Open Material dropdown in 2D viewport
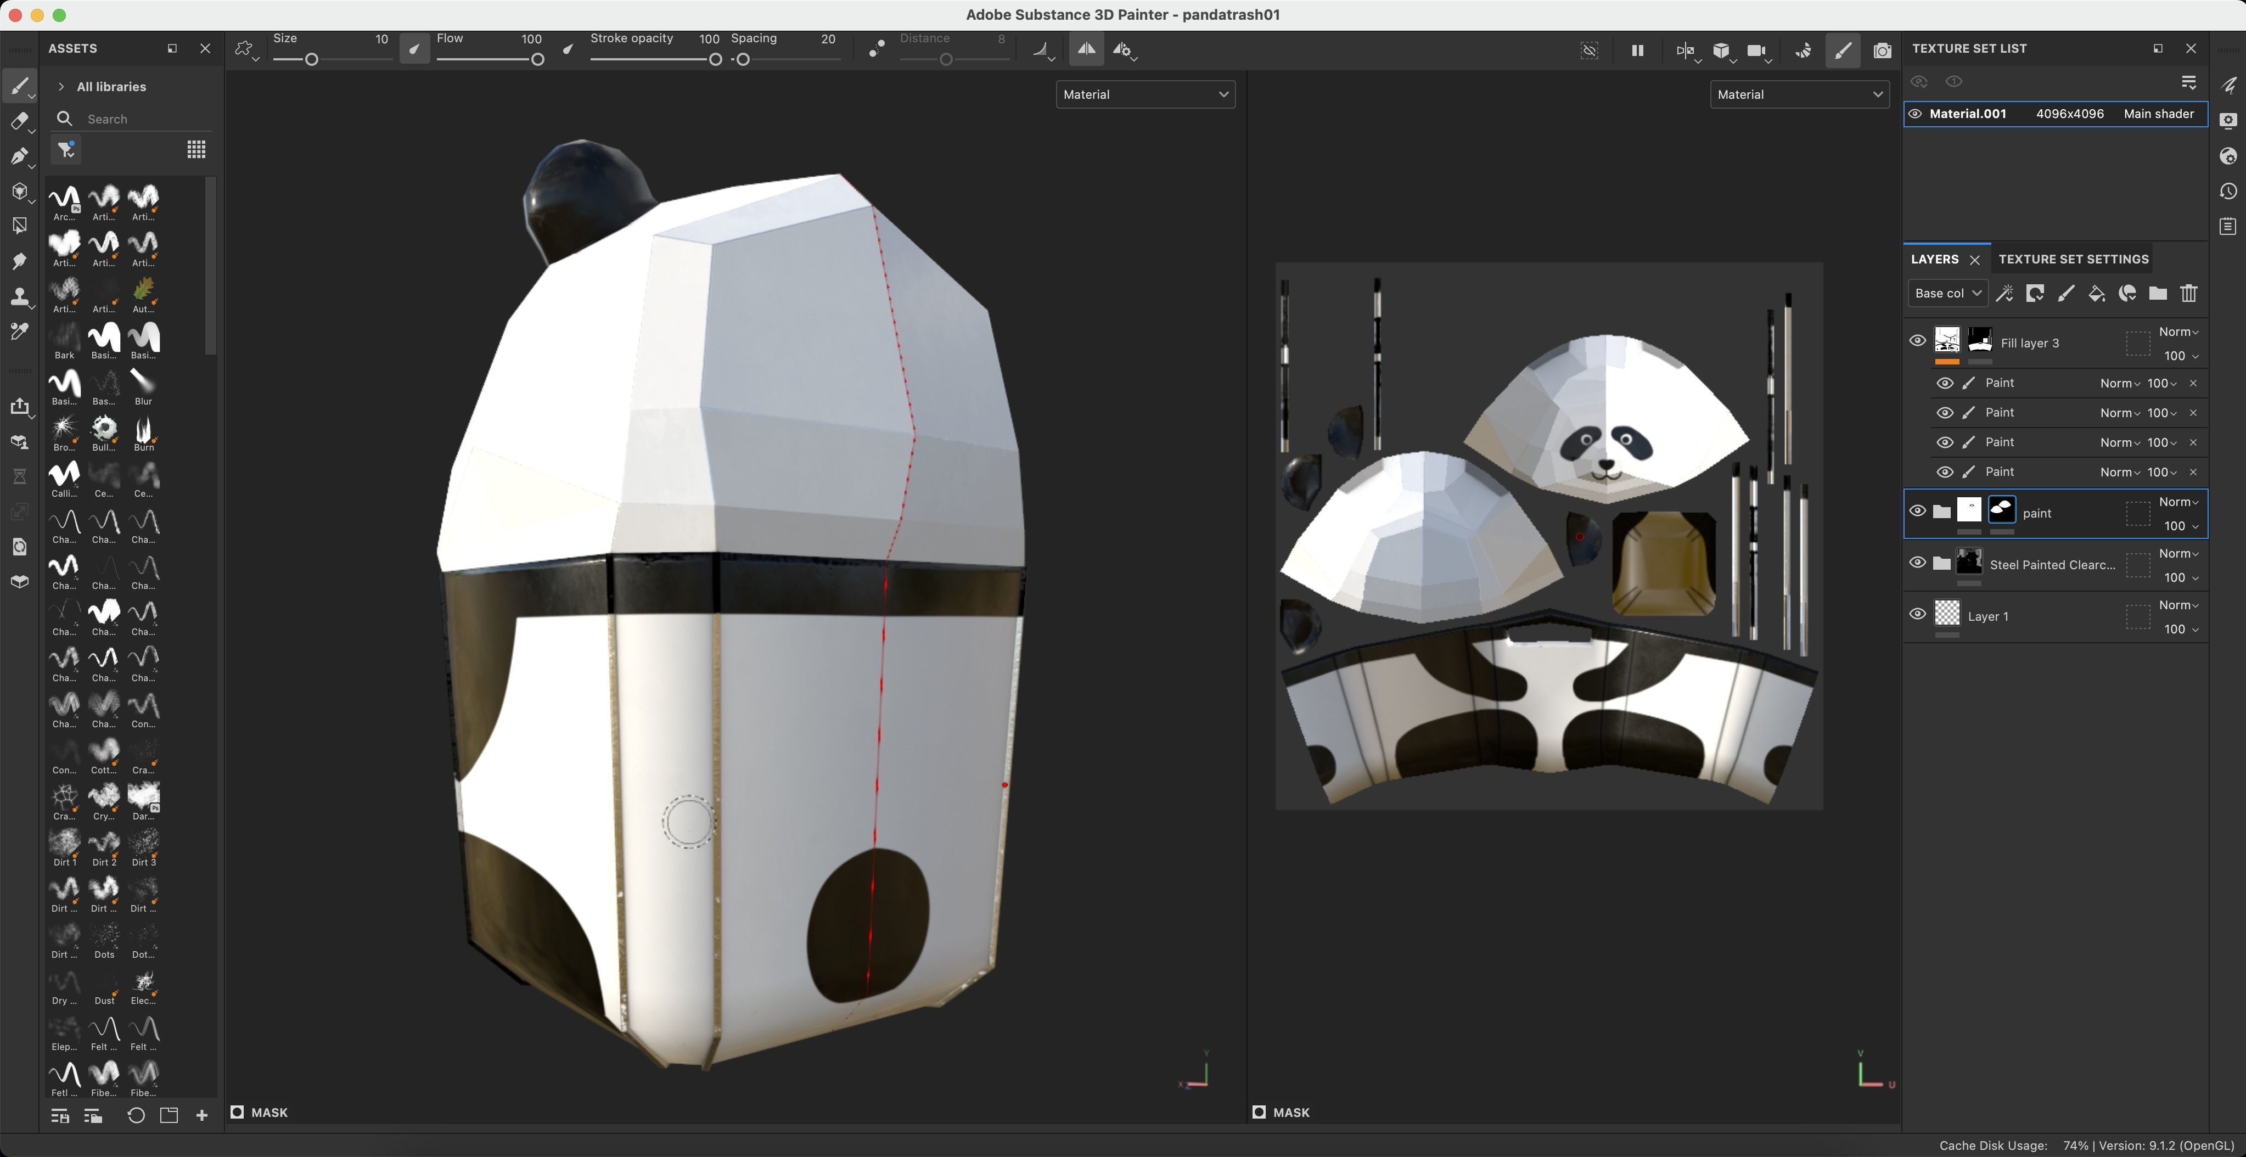2246x1157 pixels. coord(1800,94)
